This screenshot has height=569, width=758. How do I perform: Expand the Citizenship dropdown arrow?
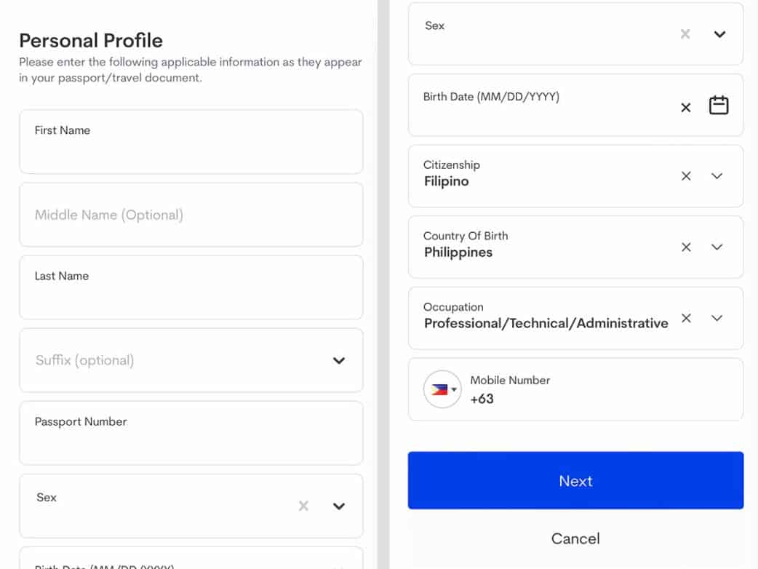(x=717, y=176)
